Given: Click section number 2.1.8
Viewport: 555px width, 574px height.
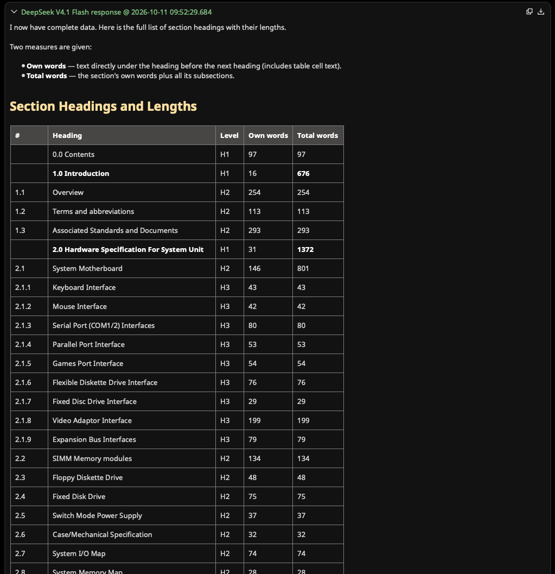Looking at the screenshot, I should click(x=23, y=421).
